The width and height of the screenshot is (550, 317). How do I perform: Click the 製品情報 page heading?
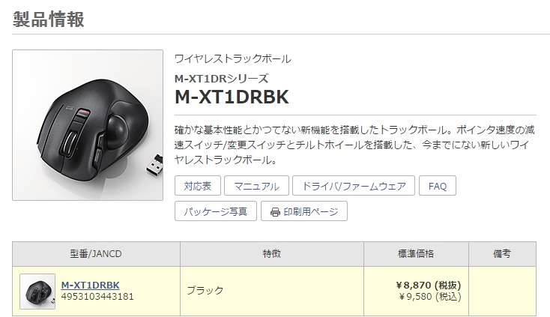pyautogui.click(x=49, y=19)
